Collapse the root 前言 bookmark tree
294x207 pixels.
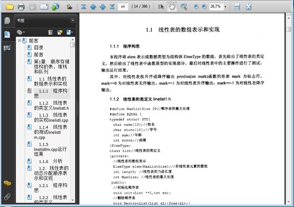pos(19,41)
